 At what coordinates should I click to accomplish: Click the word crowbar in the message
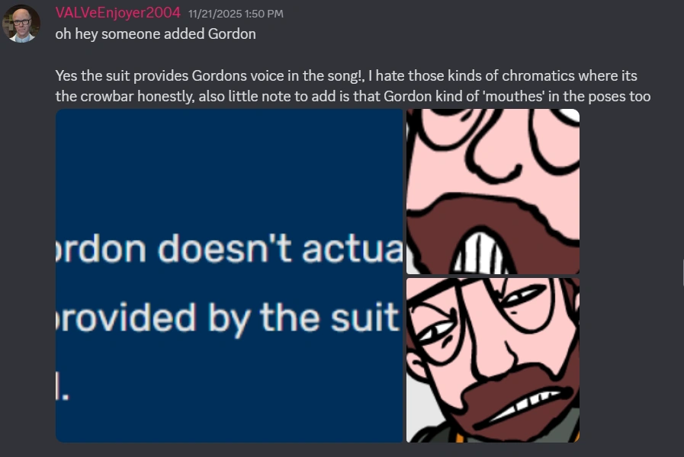107,96
